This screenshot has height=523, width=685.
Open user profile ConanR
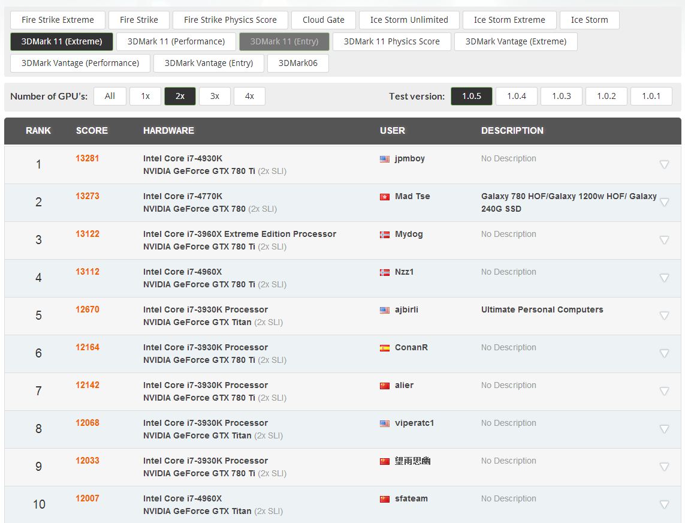(411, 348)
